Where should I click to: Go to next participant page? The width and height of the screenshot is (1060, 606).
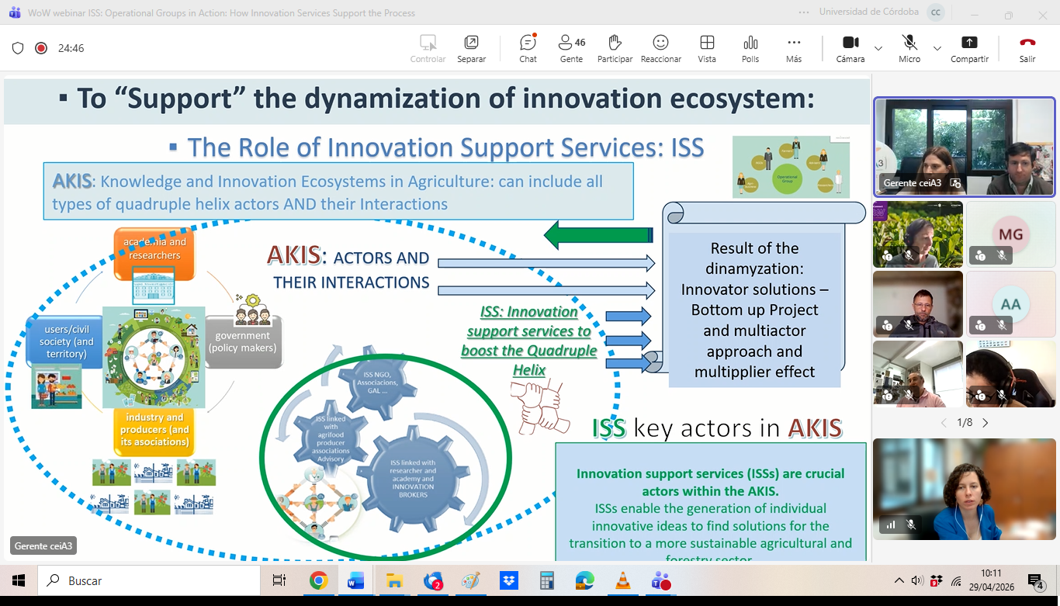(986, 423)
